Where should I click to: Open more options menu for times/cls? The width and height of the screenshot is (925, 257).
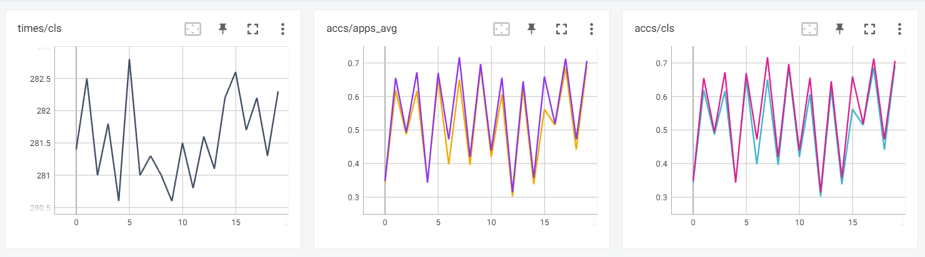(x=282, y=29)
